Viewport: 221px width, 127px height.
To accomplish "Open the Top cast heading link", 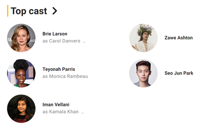I will [x=29, y=11].
